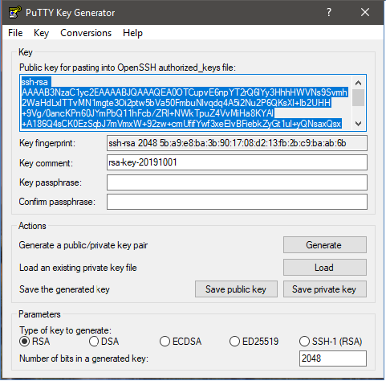Click the Generate button
Viewport: 386px width, 381px height.
click(325, 245)
